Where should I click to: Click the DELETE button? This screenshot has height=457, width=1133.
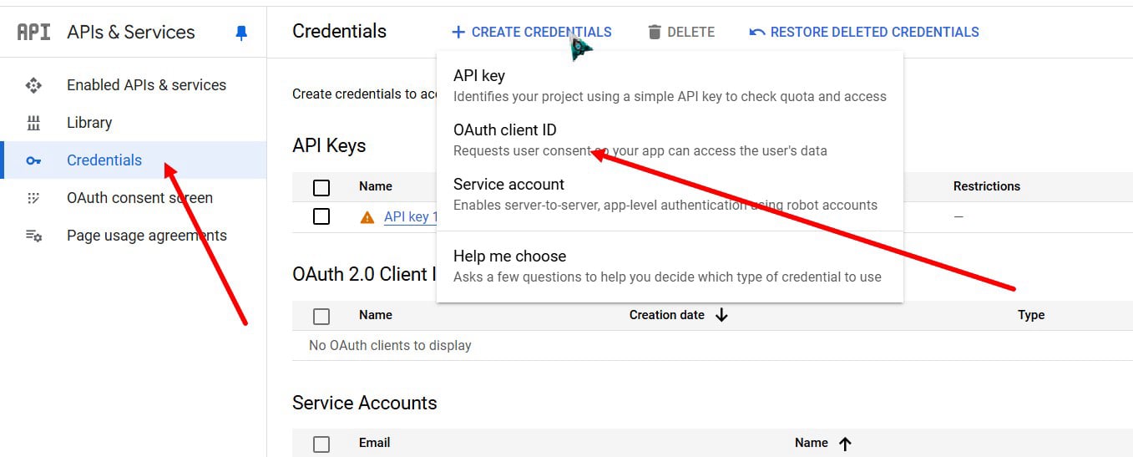click(681, 33)
